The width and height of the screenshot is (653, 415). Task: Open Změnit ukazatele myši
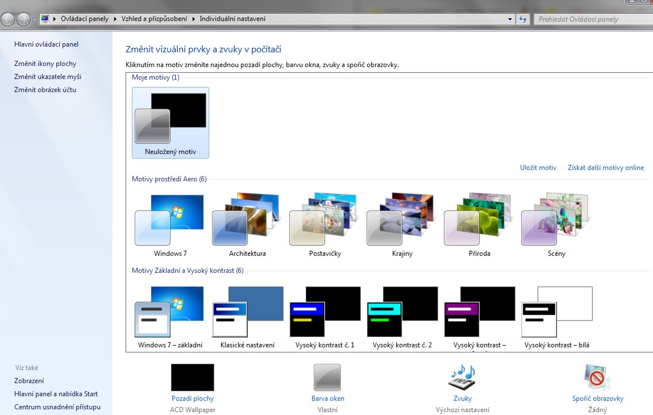click(48, 77)
